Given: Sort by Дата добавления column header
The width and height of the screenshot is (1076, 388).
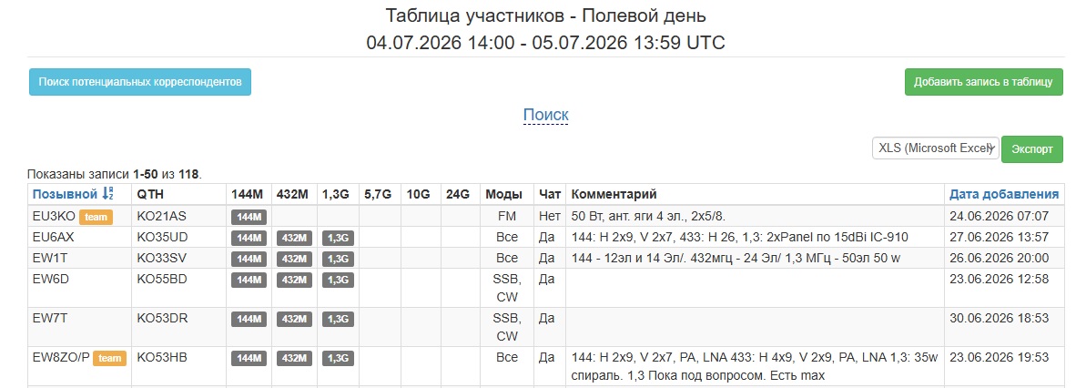Looking at the screenshot, I should coord(1004,194).
